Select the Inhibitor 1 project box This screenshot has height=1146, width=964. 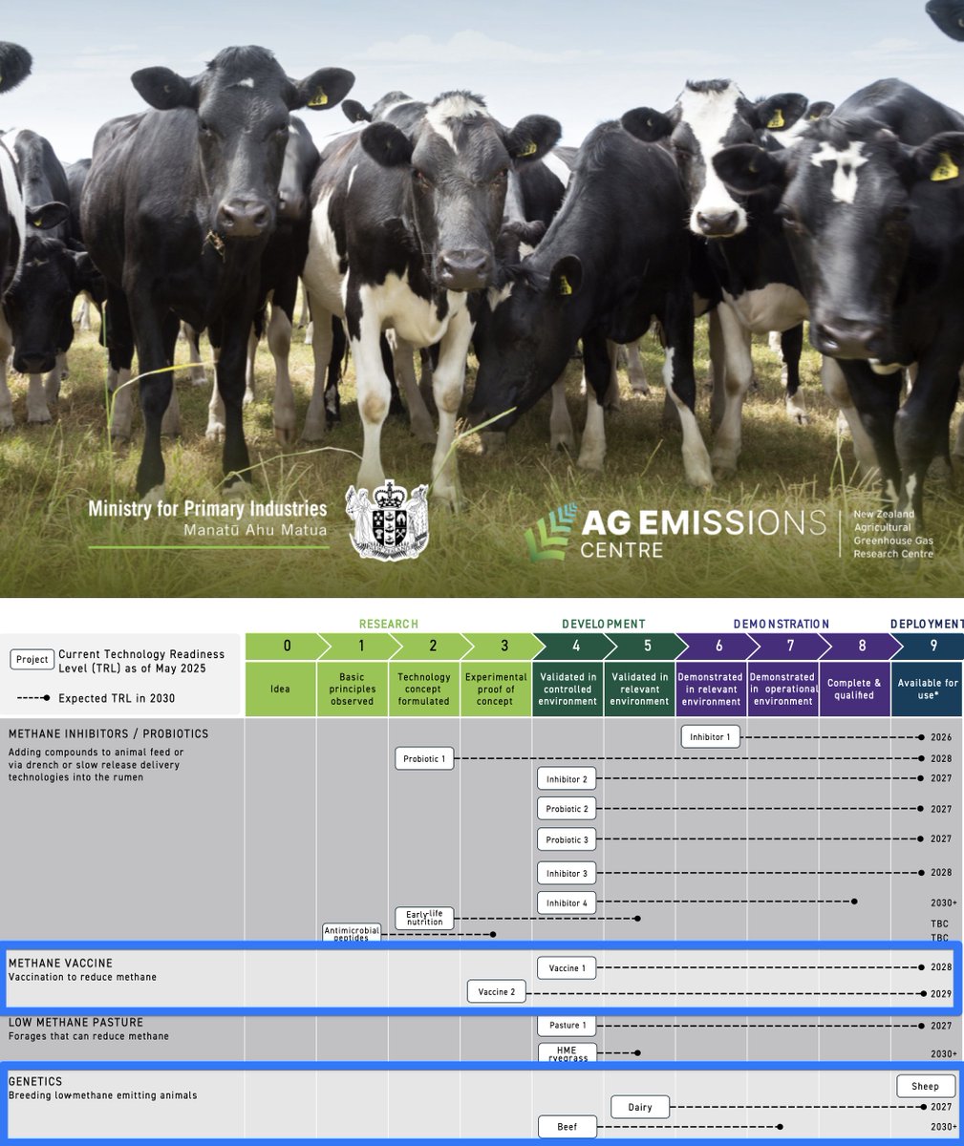click(711, 736)
